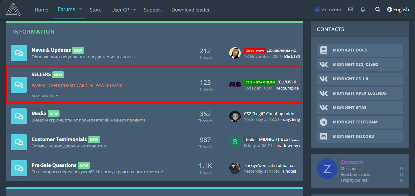Click the Media forum bubble icon

[x=19, y=116]
